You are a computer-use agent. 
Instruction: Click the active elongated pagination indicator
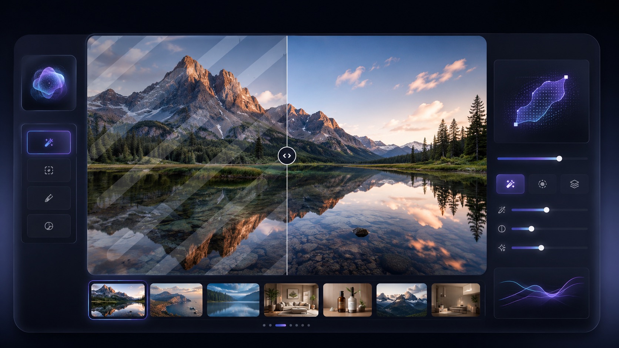pos(281,325)
